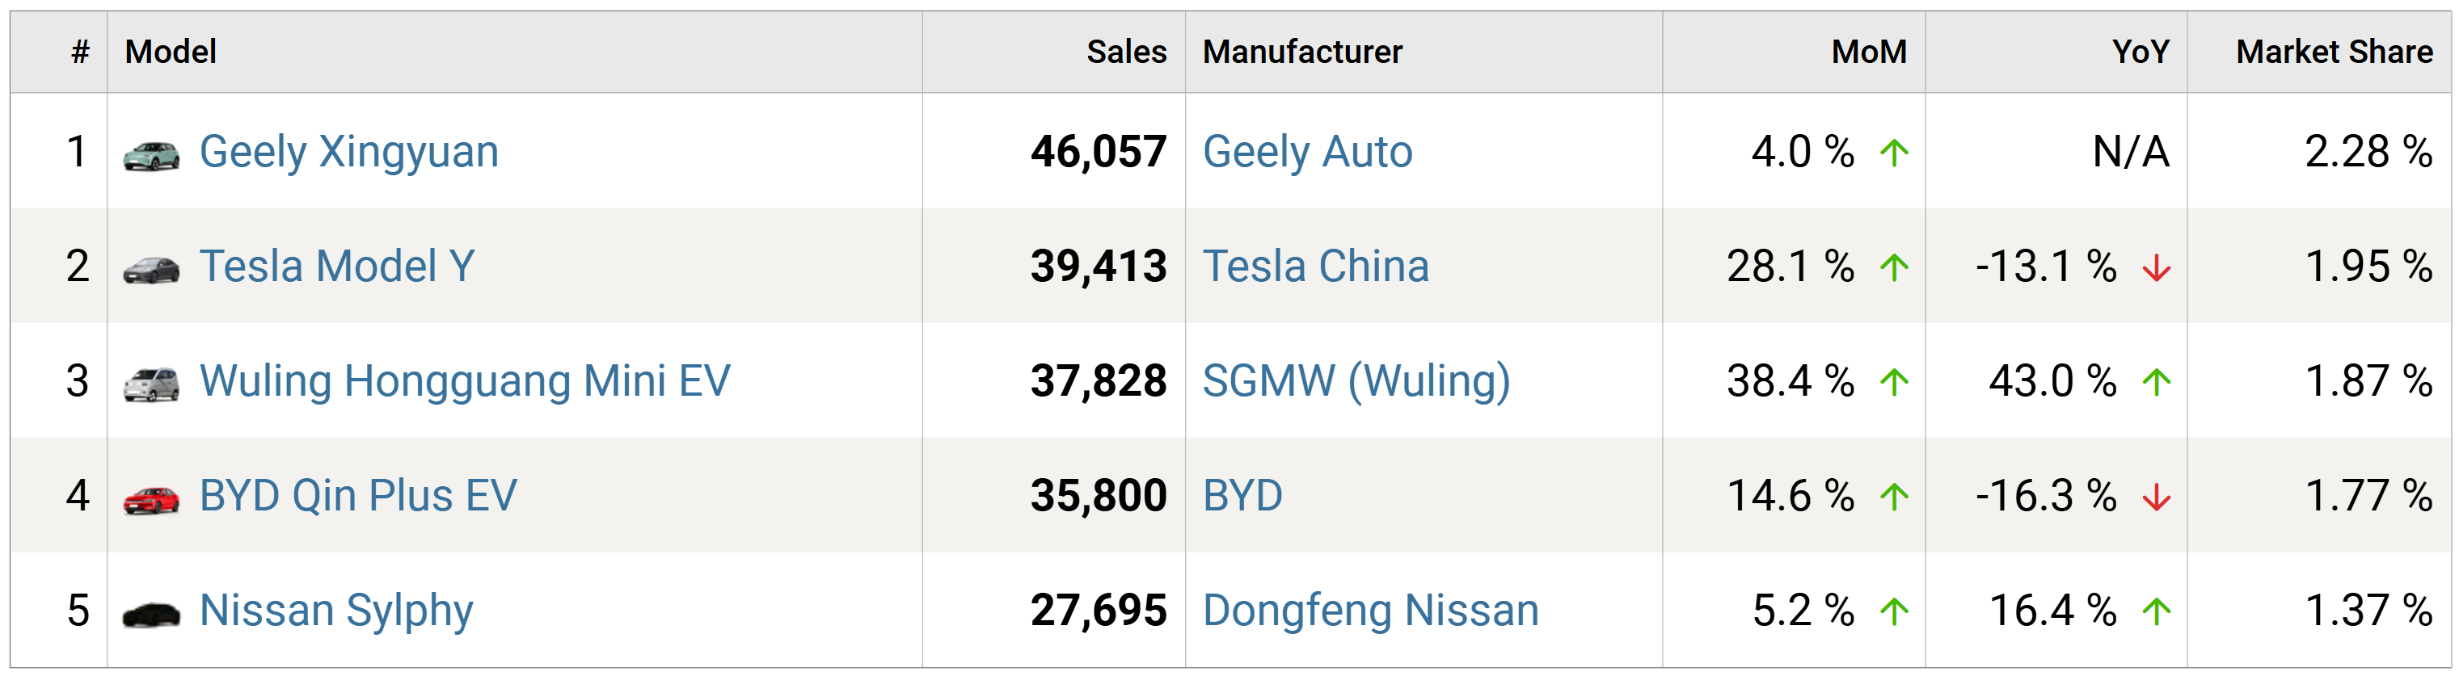Image resolution: width=2459 pixels, height=676 pixels.
Task: Go to the Dongfeng Nissan manufacturer page
Action: coord(1370,611)
